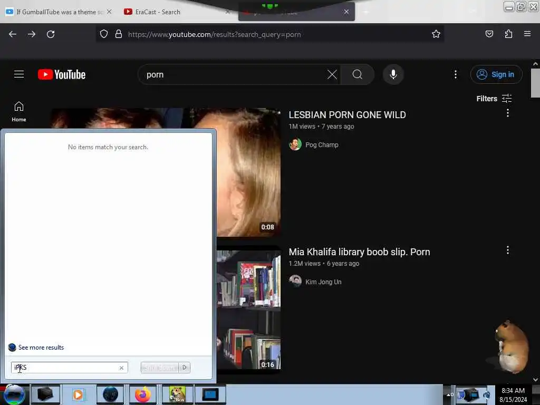
Task: Open Firefox from the taskbar
Action: (x=142, y=394)
